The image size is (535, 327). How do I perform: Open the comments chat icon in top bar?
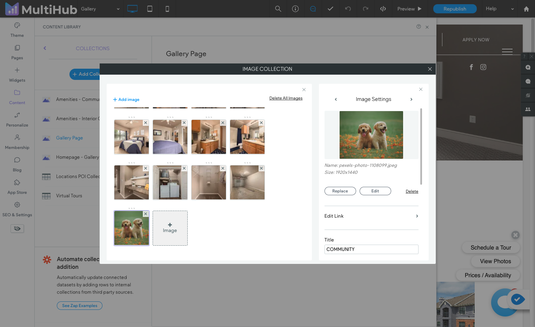tap(313, 9)
